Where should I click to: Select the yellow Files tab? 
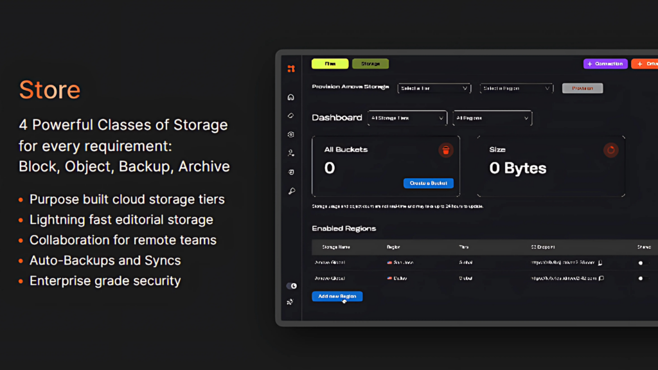pyautogui.click(x=330, y=64)
